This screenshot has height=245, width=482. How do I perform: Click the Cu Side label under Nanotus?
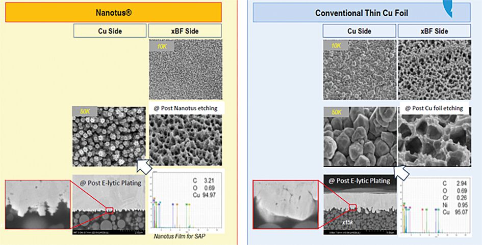[x=109, y=30]
